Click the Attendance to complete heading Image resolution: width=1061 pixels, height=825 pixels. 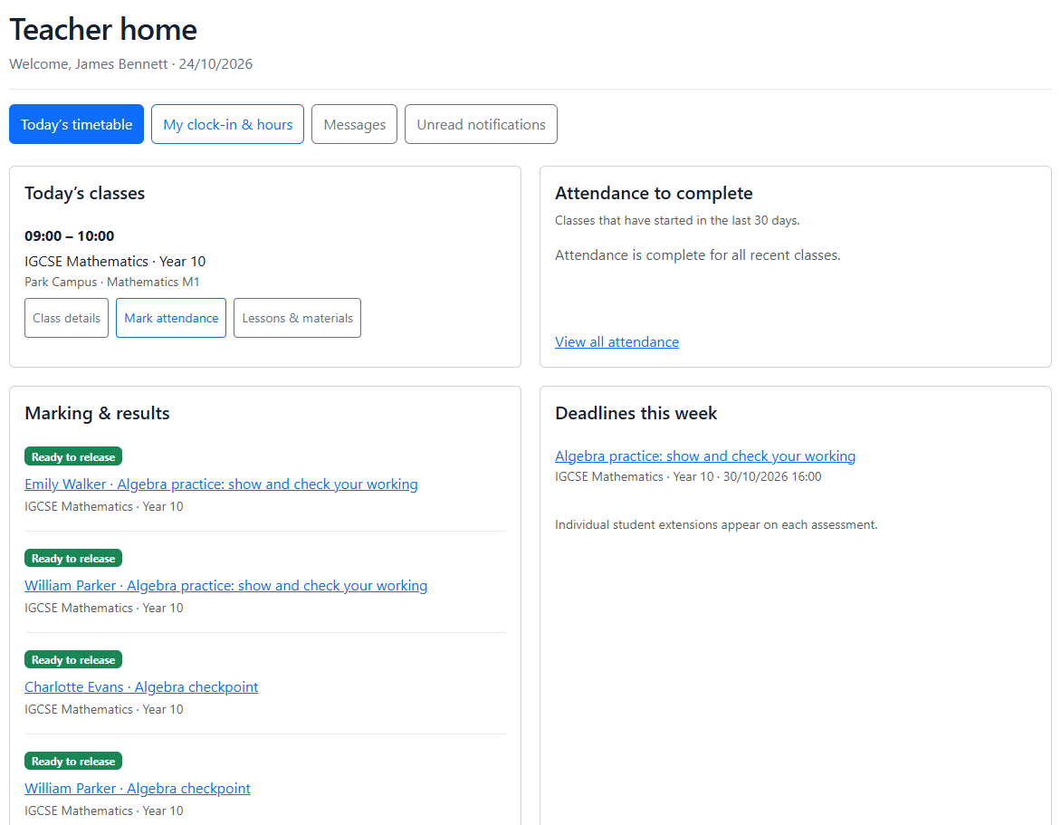click(x=654, y=194)
